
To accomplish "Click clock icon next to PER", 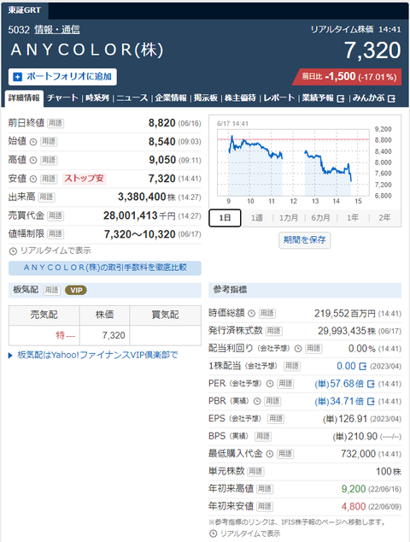I will coord(271,384).
